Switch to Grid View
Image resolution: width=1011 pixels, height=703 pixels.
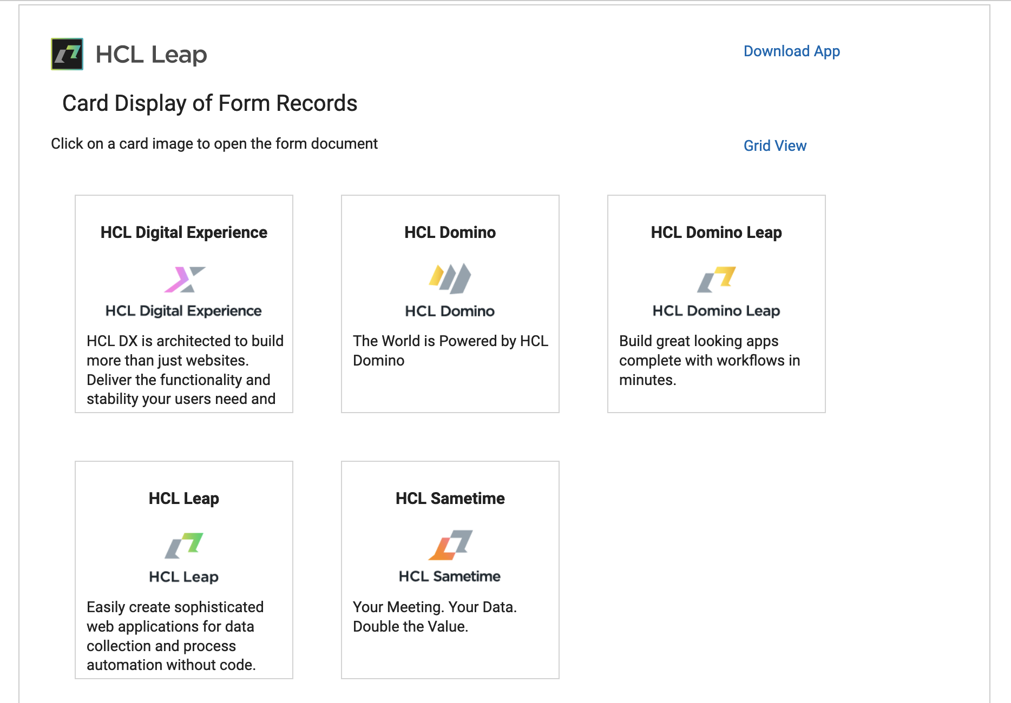click(x=774, y=145)
